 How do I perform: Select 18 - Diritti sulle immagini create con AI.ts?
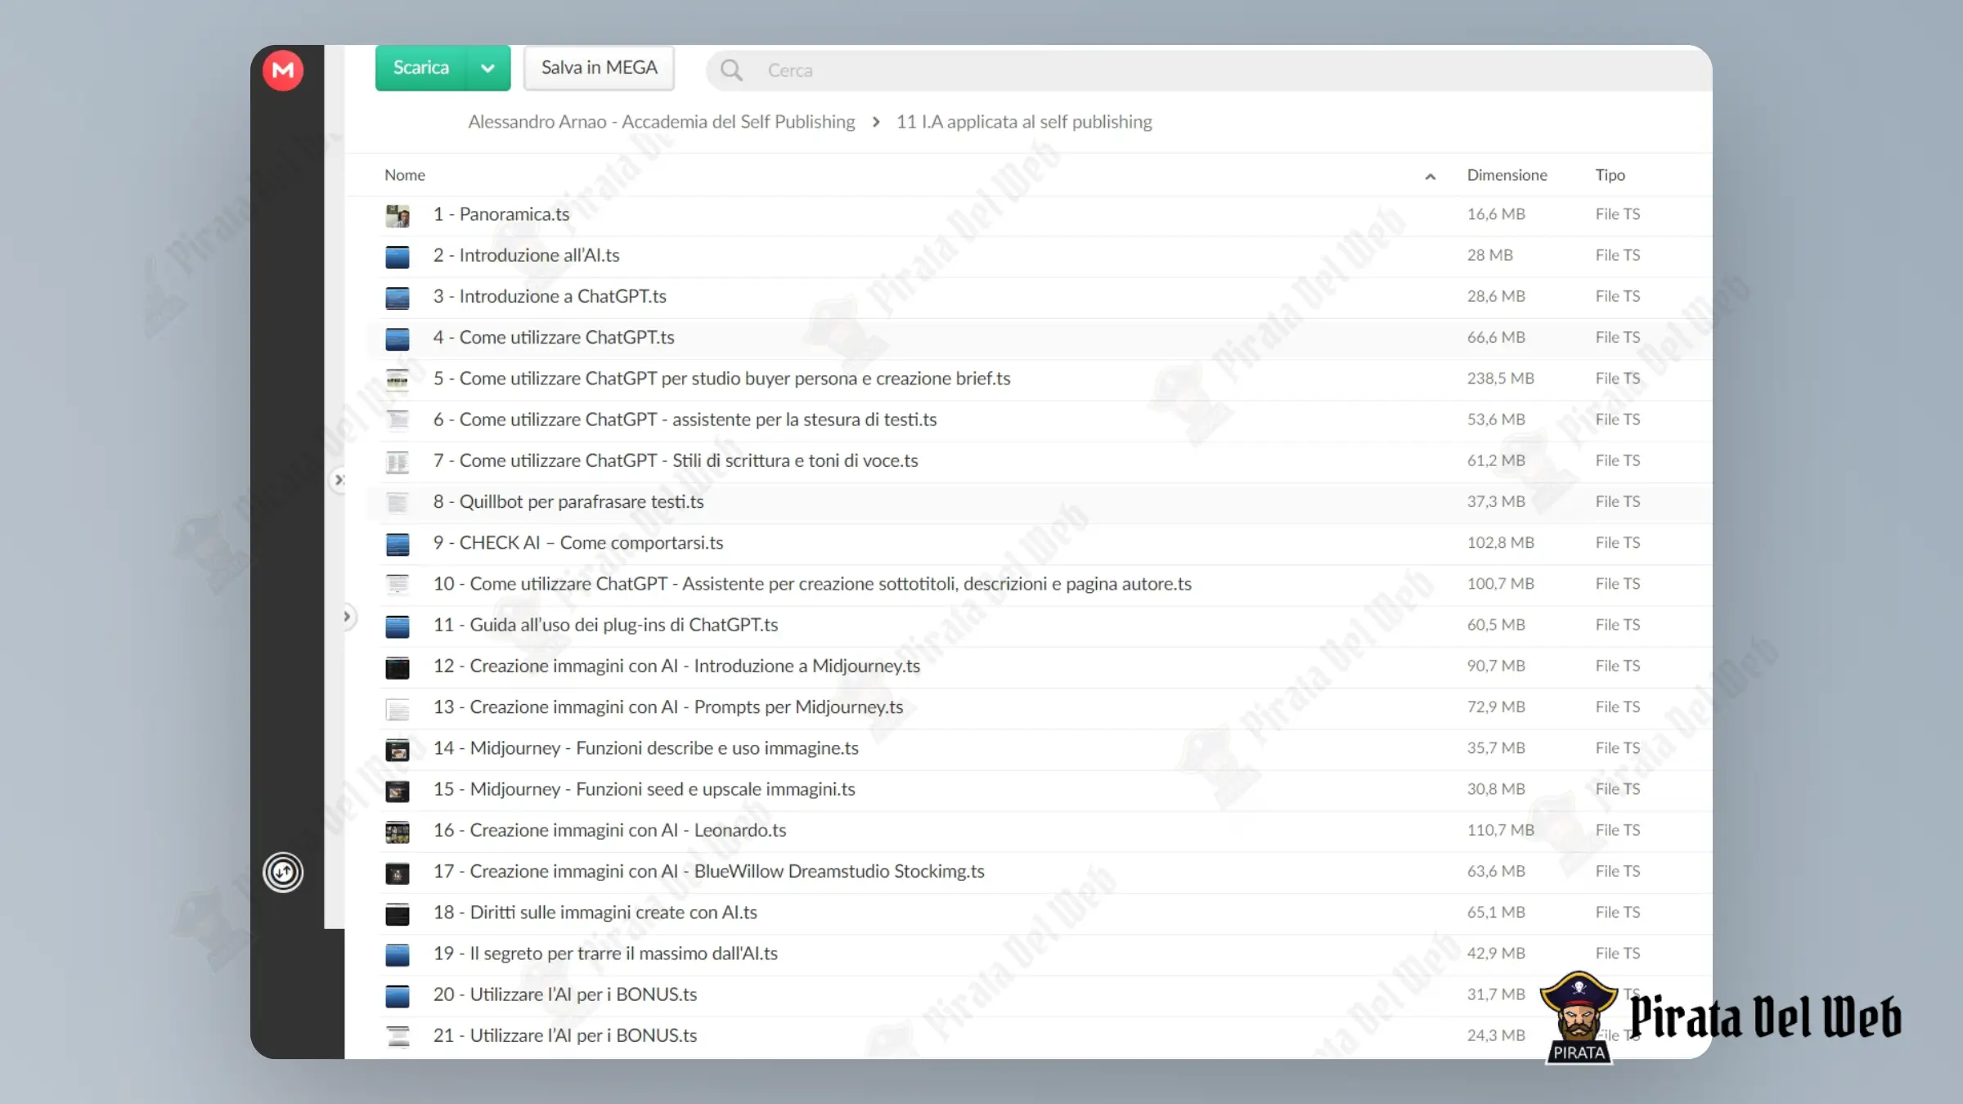(595, 912)
